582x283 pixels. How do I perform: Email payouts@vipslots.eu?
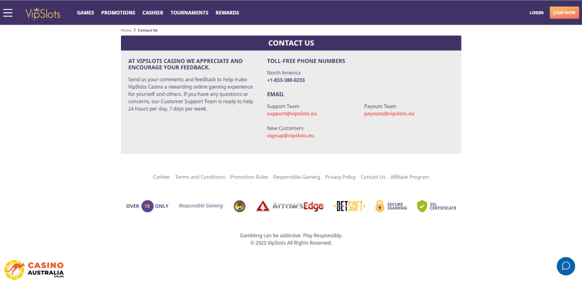point(389,114)
